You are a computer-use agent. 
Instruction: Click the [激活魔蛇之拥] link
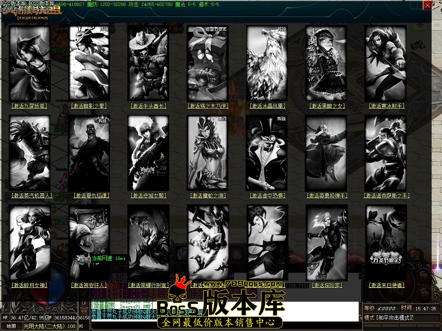point(208,196)
